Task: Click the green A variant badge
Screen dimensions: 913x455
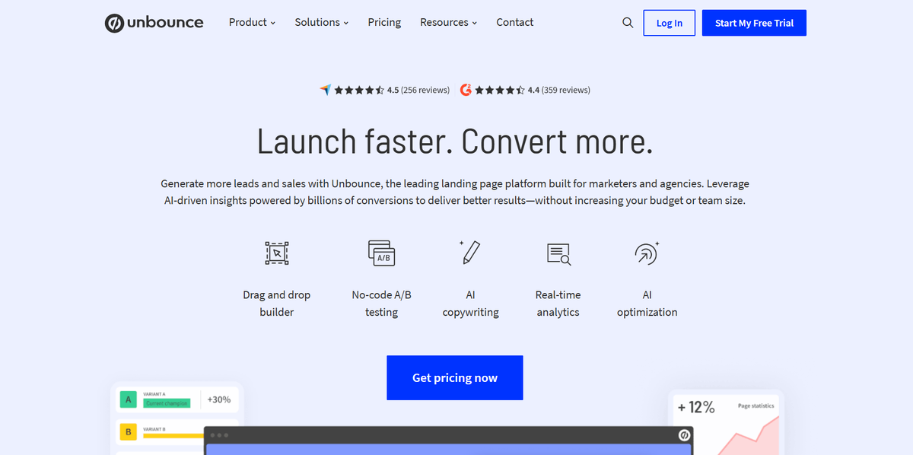Action: click(128, 399)
